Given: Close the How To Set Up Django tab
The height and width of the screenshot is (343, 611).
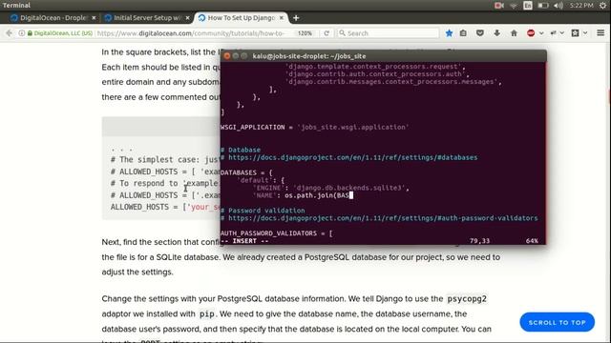Looking at the screenshot, I should click(x=282, y=18).
